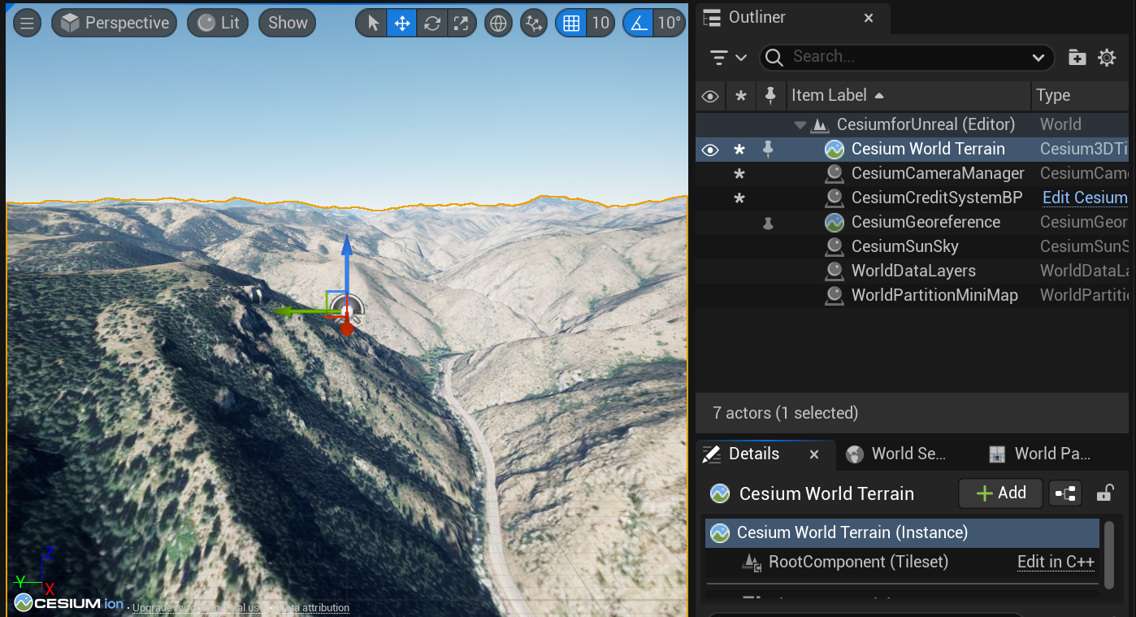The height and width of the screenshot is (617, 1136).
Task: Open grid snap size value 10
Action: click(x=601, y=23)
